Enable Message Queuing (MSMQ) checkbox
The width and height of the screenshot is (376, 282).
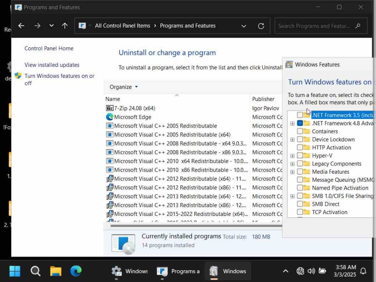[x=300, y=180]
